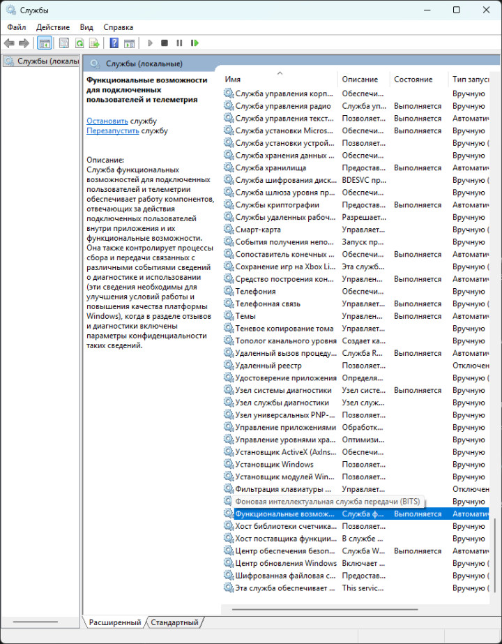Select the Центр обновления Windows service
Image resolution: width=502 pixels, height=644 pixels.
(x=286, y=563)
